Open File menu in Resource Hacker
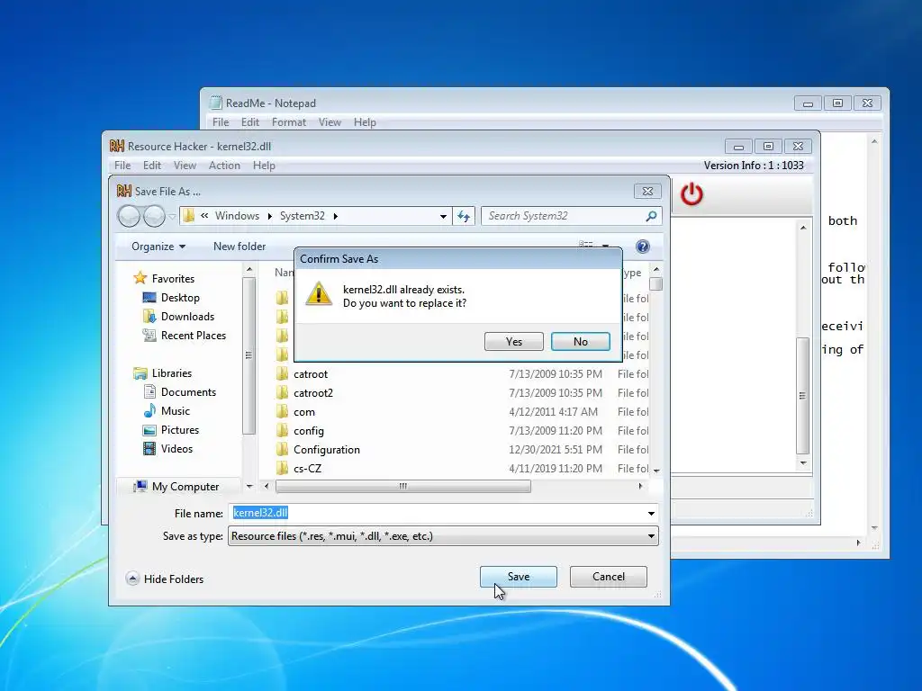 point(122,166)
